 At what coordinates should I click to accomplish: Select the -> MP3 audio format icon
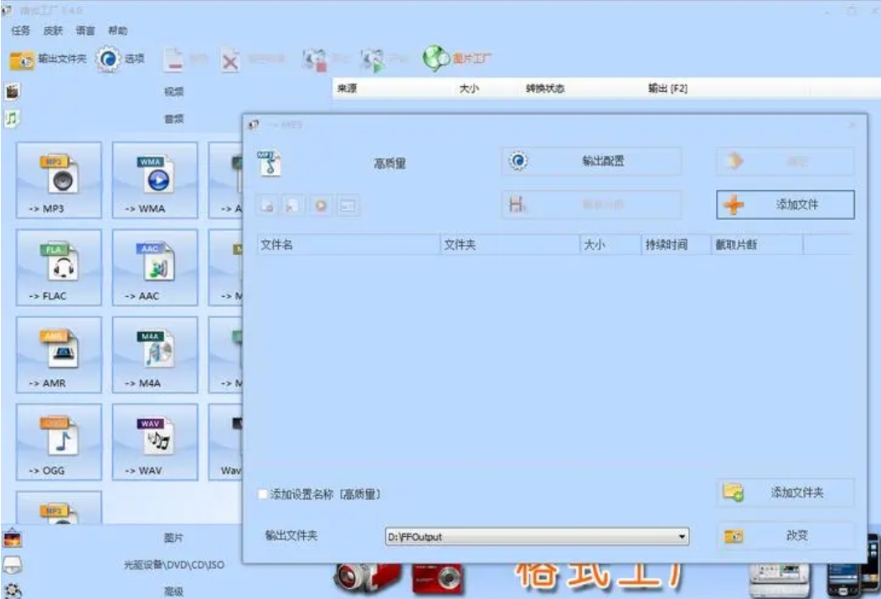(59, 180)
